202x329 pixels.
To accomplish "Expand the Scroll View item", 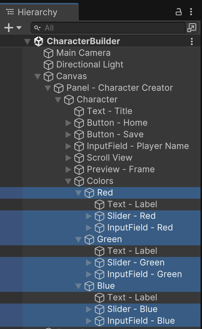I will pos(68,158).
